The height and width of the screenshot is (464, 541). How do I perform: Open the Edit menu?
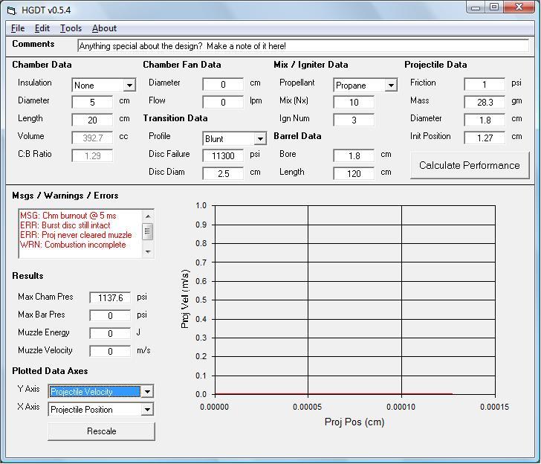(x=42, y=28)
